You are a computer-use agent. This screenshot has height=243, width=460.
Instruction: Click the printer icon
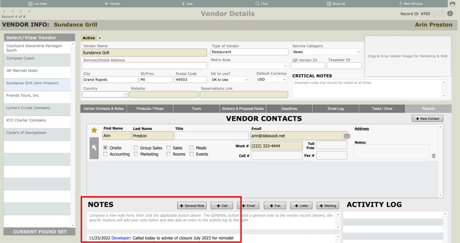tap(453, 4)
